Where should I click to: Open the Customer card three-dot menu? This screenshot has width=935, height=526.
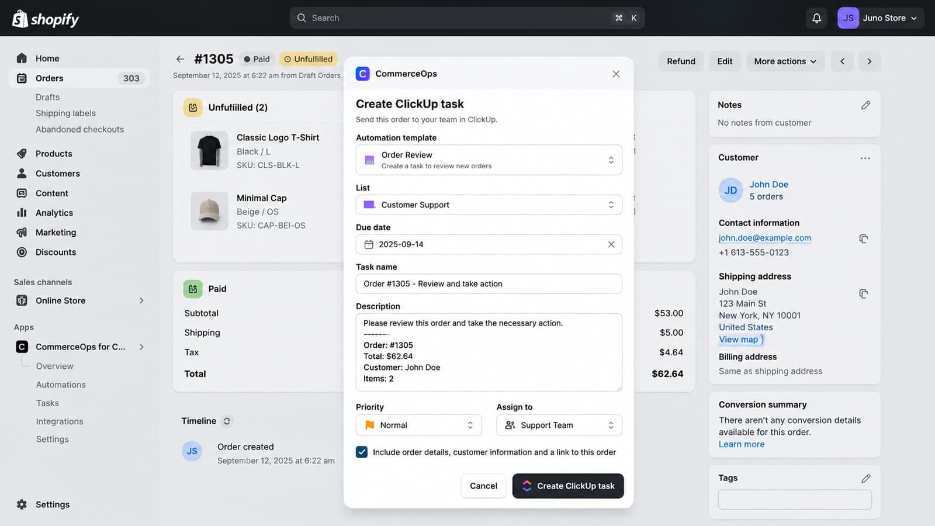[x=865, y=158]
